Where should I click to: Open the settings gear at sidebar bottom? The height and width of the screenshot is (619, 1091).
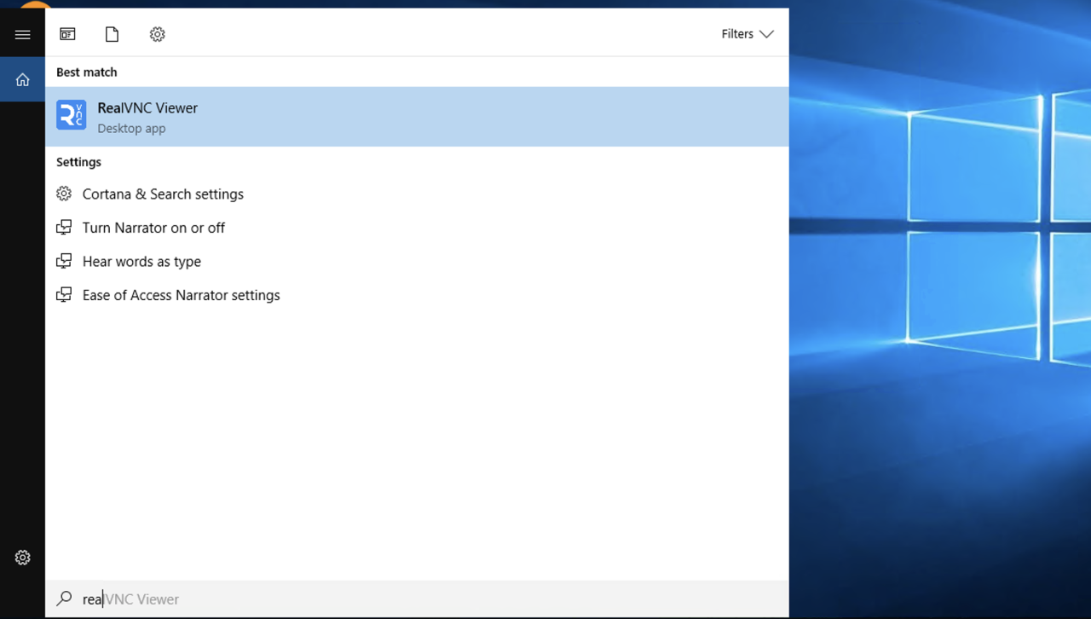pos(22,558)
